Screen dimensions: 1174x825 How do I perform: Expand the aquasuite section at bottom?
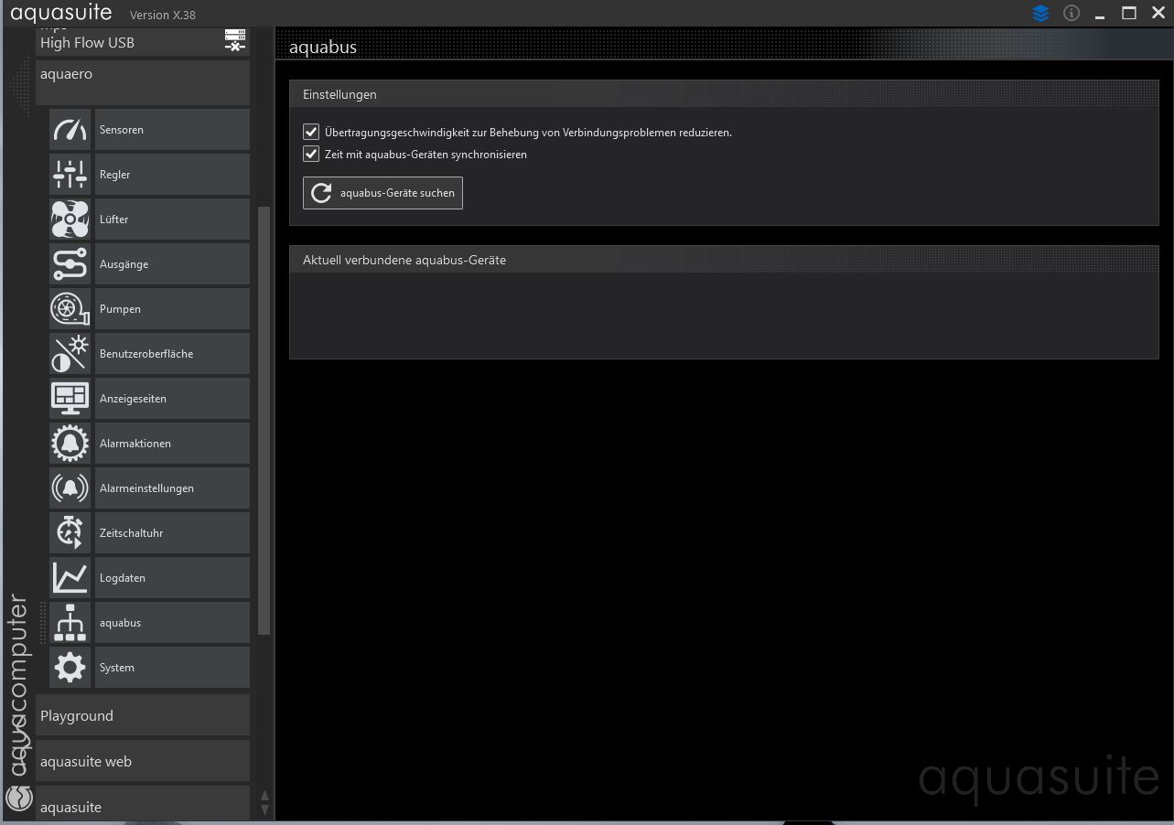point(143,804)
